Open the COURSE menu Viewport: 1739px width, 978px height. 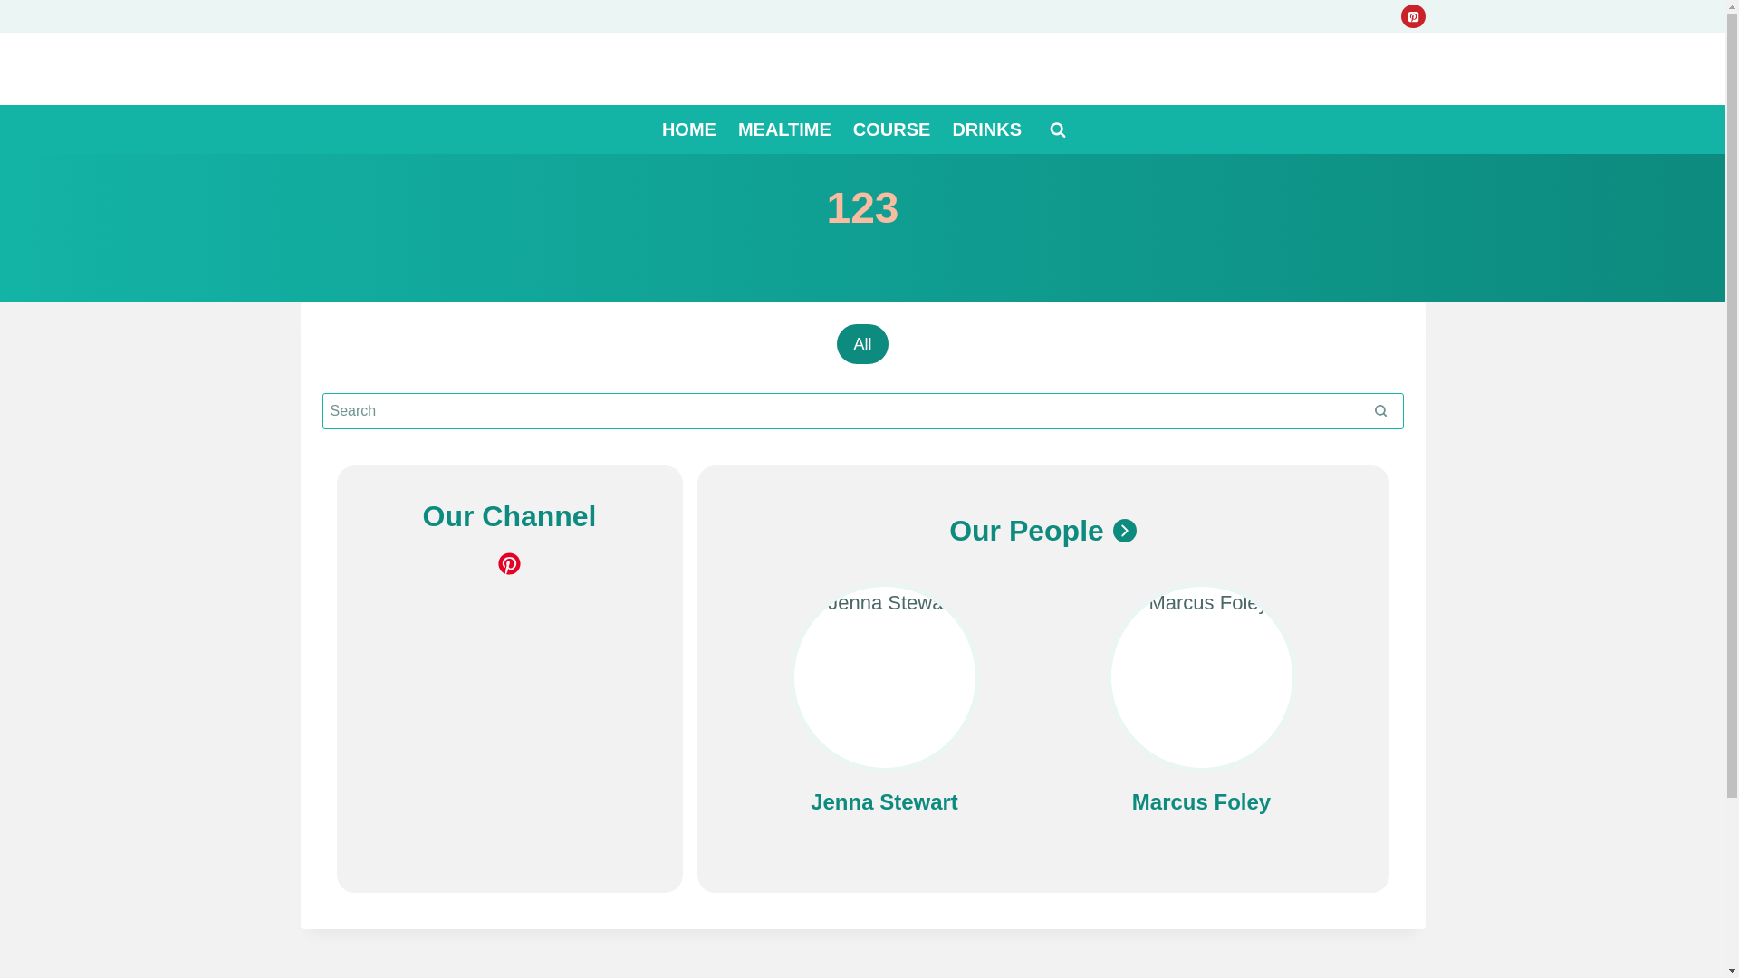(x=891, y=129)
